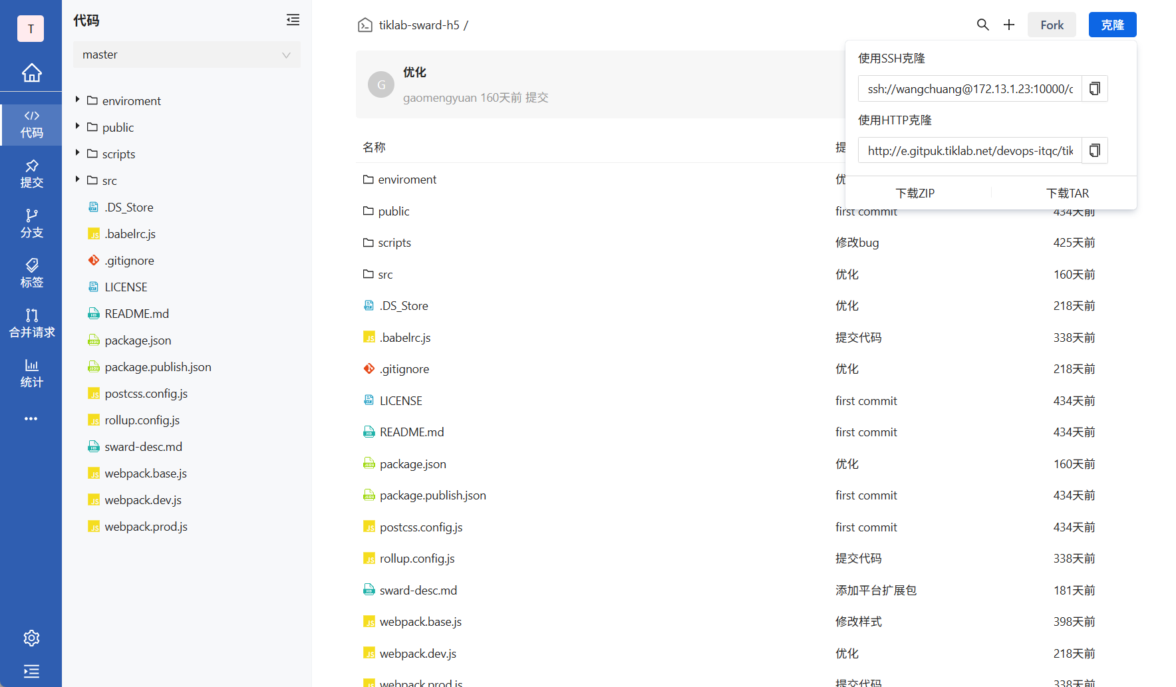Viewport: 1176px width, 687px height.
Task: Select the HTTP clone URL field
Action: pyautogui.click(x=970, y=150)
